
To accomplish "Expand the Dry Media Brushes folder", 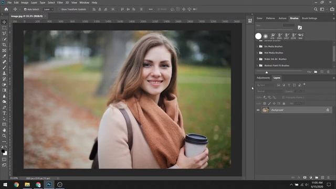I will tap(257, 47).
